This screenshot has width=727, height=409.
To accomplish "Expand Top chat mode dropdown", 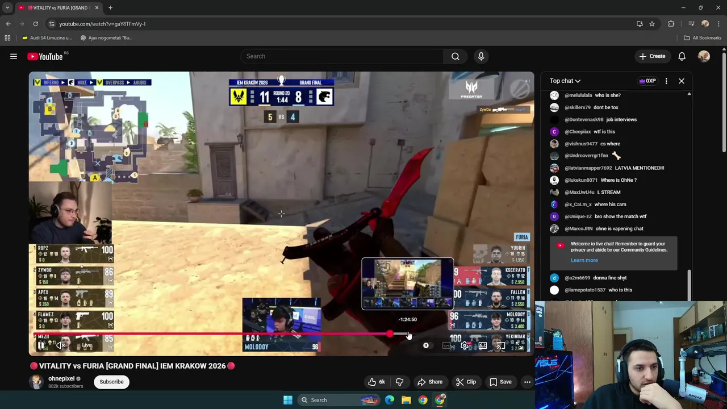I will pyautogui.click(x=565, y=81).
